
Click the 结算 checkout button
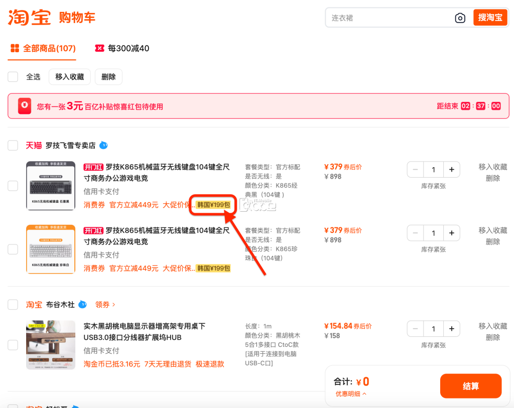[471, 386]
